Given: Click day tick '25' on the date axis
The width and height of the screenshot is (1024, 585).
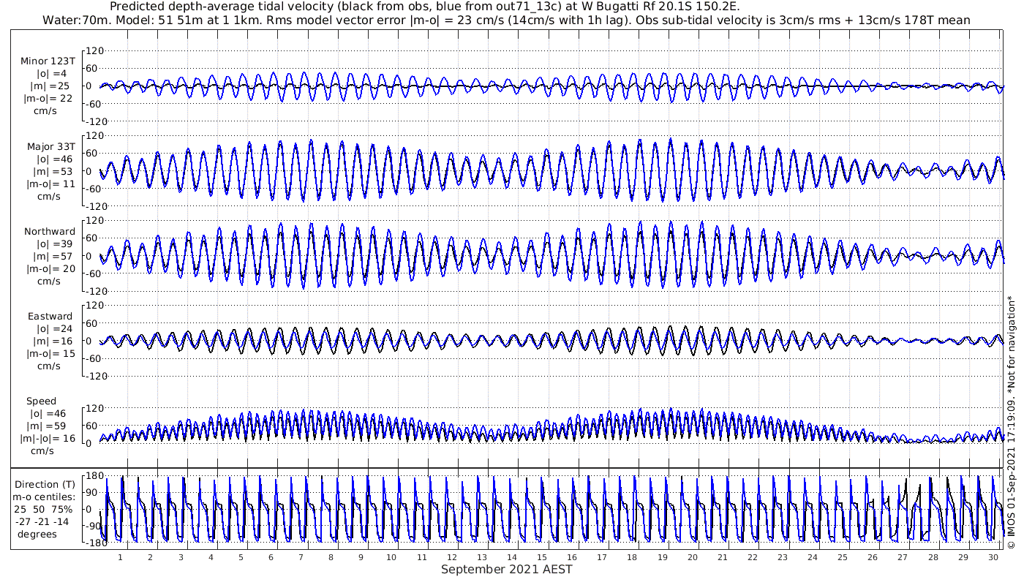Looking at the screenshot, I should pos(843,557).
